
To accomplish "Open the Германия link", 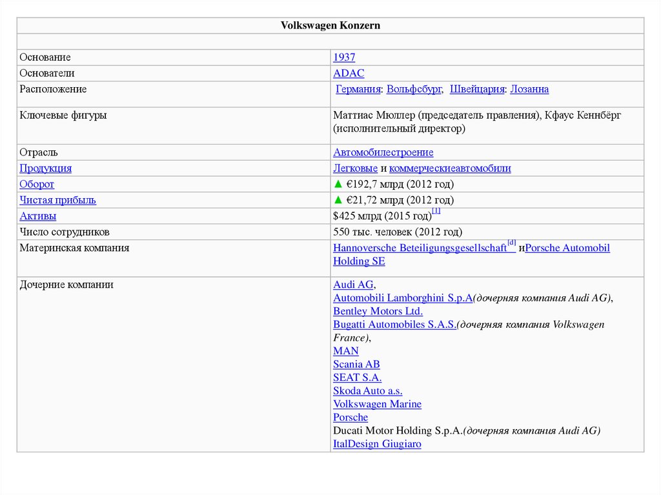I will [358, 89].
